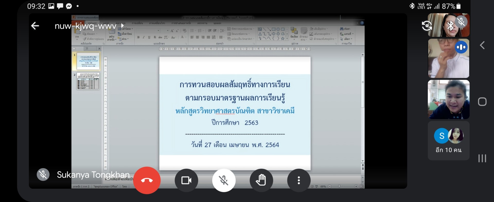Open the มุมมอง ribbon tab
The image size is (494, 202).
click(217, 23)
